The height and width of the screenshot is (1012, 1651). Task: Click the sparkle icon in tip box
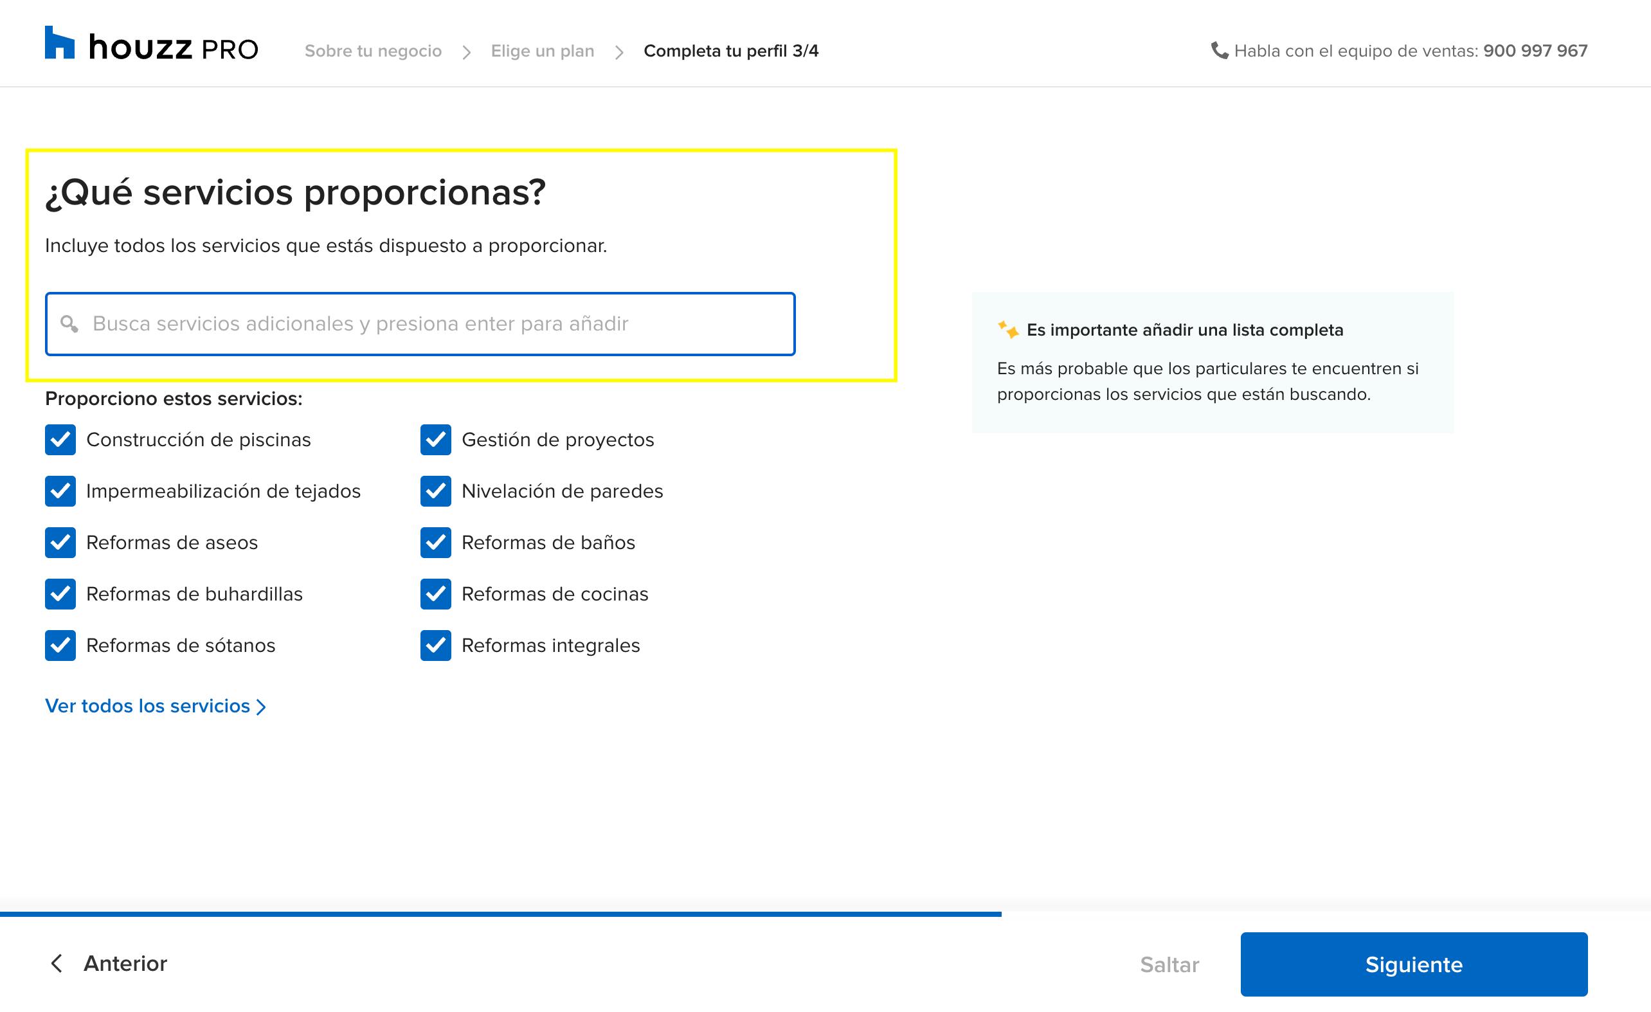tap(1007, 329)
